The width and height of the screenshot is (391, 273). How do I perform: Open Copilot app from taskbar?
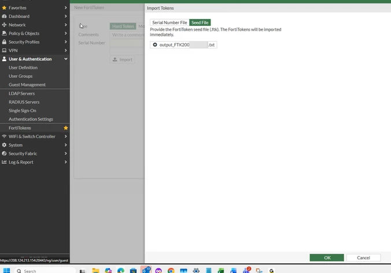tap(108, 271)
